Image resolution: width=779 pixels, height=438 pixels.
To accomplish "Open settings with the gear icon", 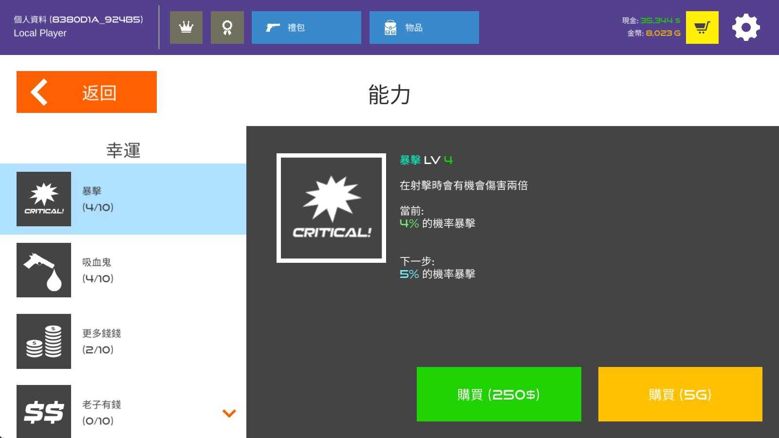I will (x=745, y=28).
